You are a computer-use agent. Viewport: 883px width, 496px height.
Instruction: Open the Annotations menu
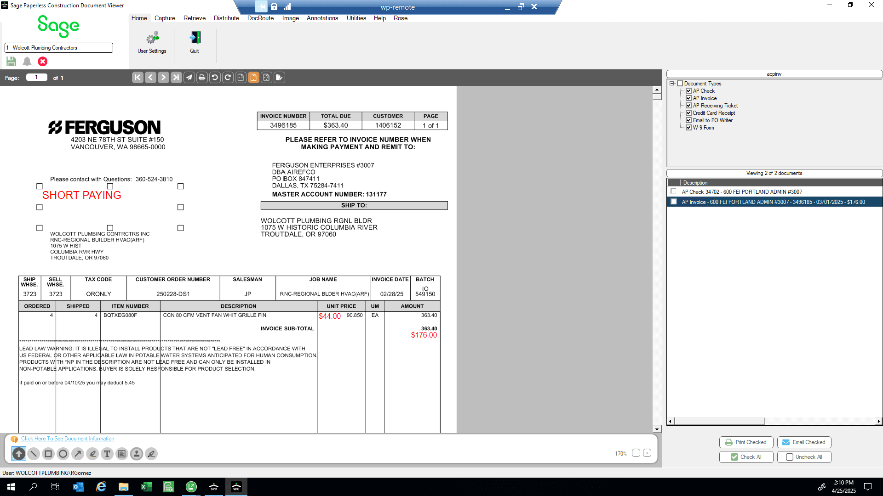[322, 18]
